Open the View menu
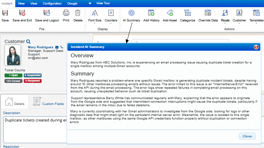 33,4
